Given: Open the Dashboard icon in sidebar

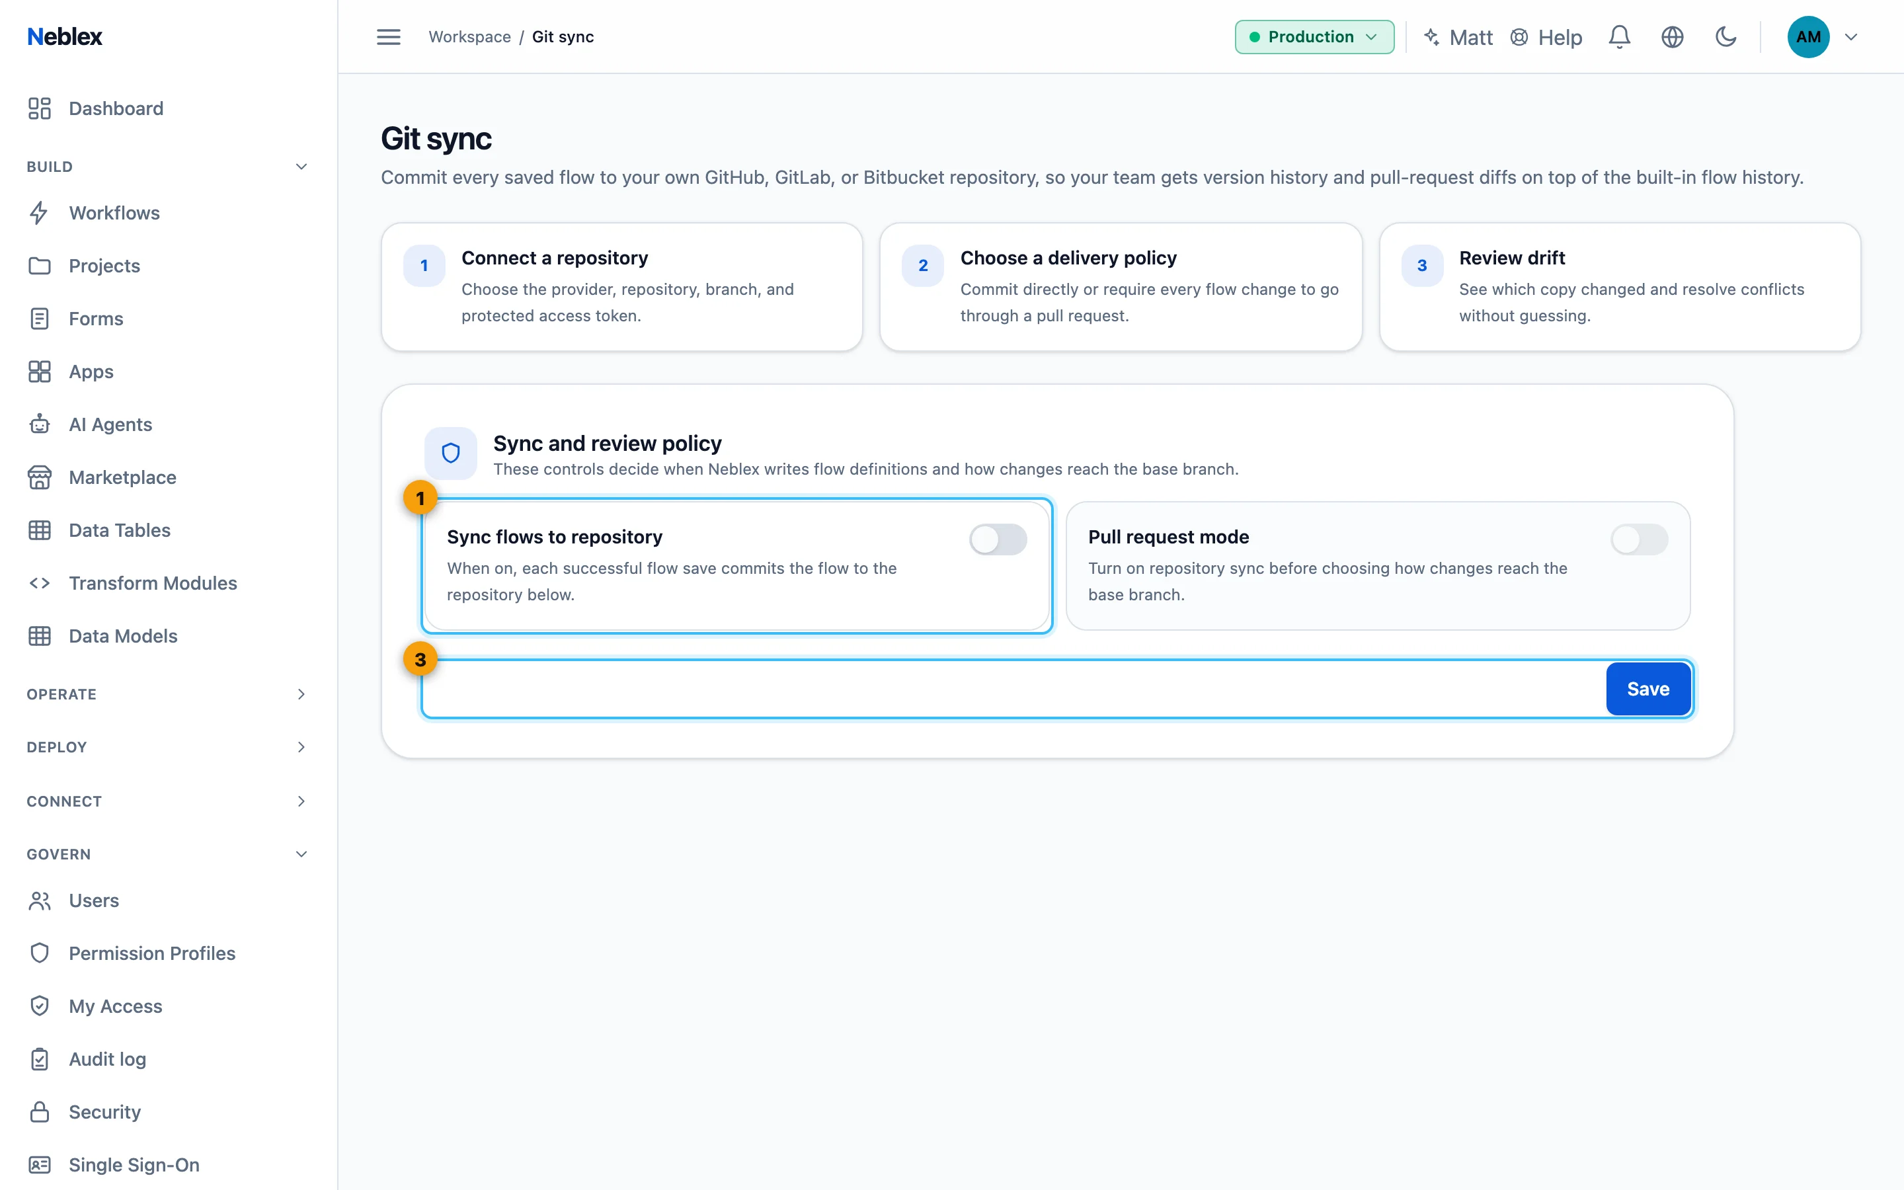Looking at the screenshot, I should 40,108.
